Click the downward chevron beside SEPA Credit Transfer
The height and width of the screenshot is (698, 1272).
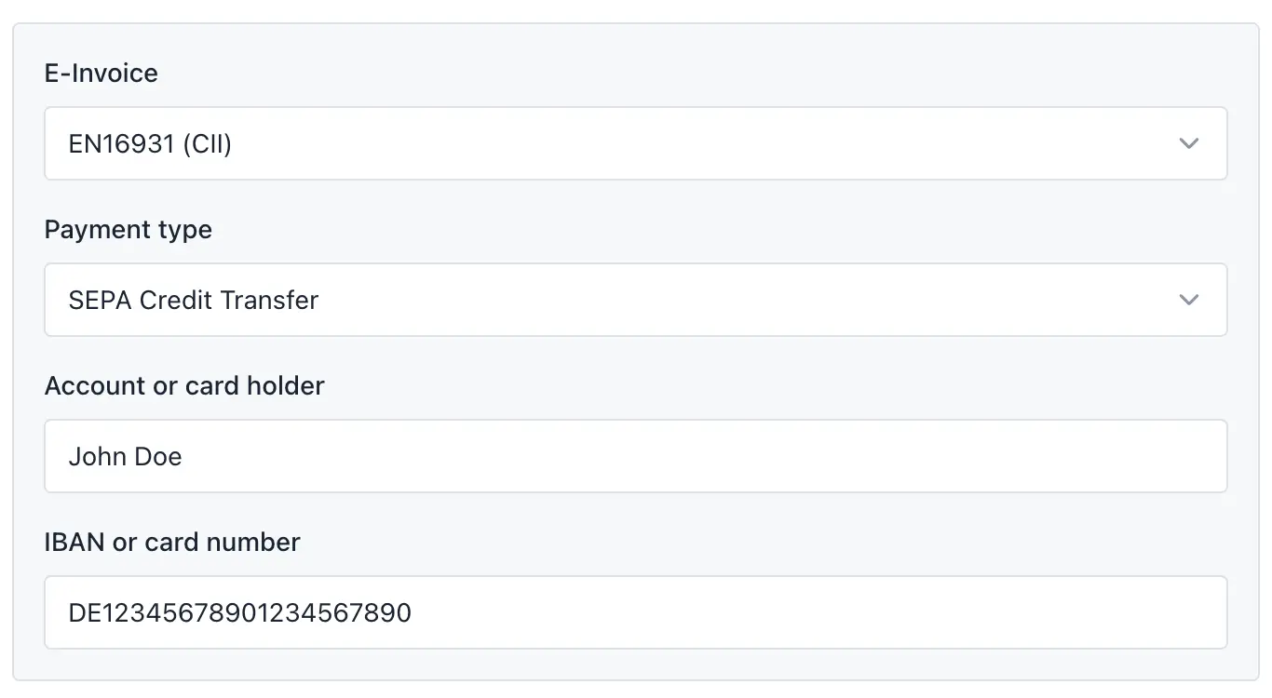[x=1189, y=300]
